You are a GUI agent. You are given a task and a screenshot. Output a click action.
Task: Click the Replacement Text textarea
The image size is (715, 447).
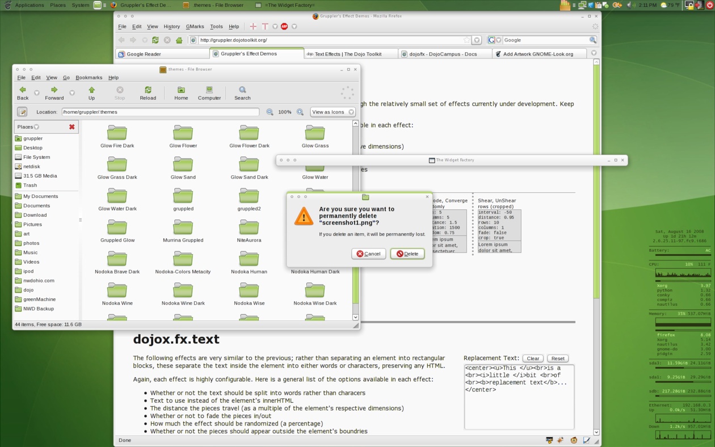(519, 397)
